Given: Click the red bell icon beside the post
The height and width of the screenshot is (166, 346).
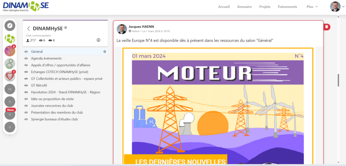Looking at the screenshot, I should coord(327,27).
